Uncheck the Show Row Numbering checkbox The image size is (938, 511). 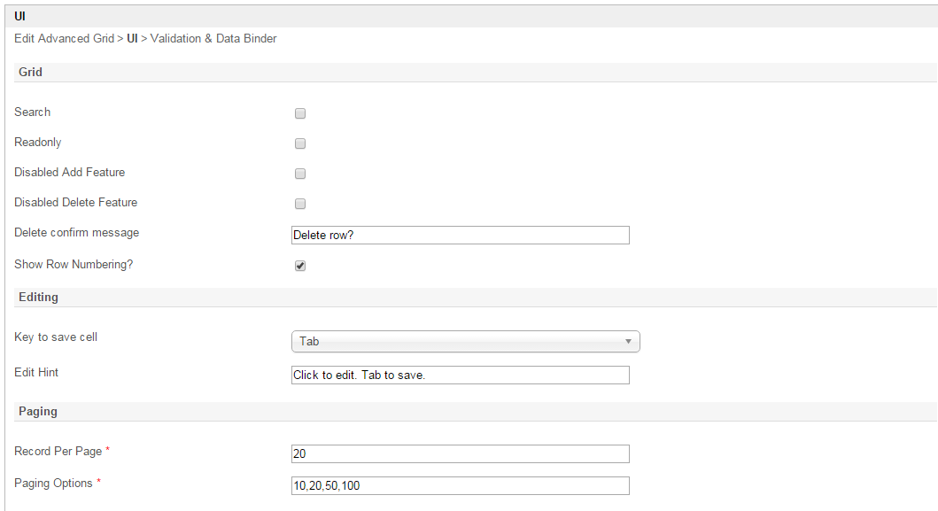click(x=300, y=266)
